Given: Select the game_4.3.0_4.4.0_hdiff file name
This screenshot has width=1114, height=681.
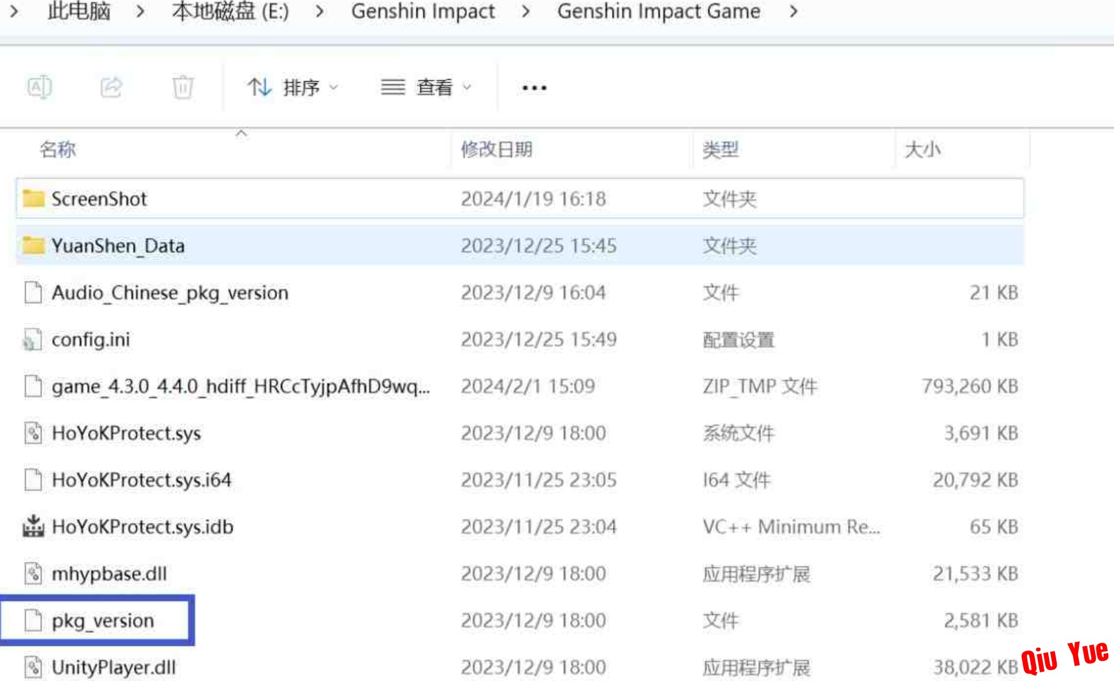Looking at the screenshot, I should click(x=241, y=386).
